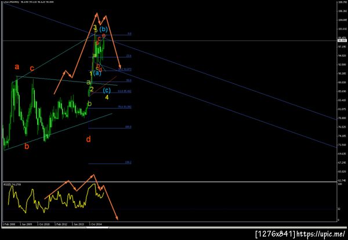Click the '1 Oct 2014' date on time axis
Viewport: 348px width, 240px height.
click(96, 224)
